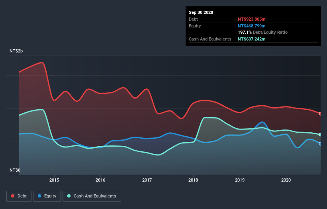
Task: Toggle Cash And Equivalents legend button
Action: coord(92,196)
